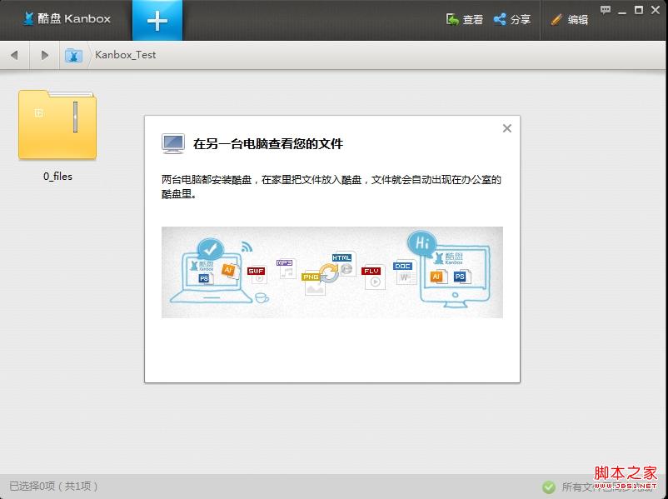Screen dimensions: 668x499
Task: Dismiss the file viewing tips dialog
Action: click(507, 128)
